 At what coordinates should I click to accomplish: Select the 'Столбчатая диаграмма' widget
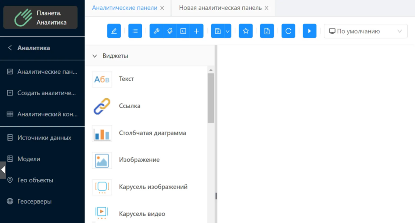pos(152,133)
